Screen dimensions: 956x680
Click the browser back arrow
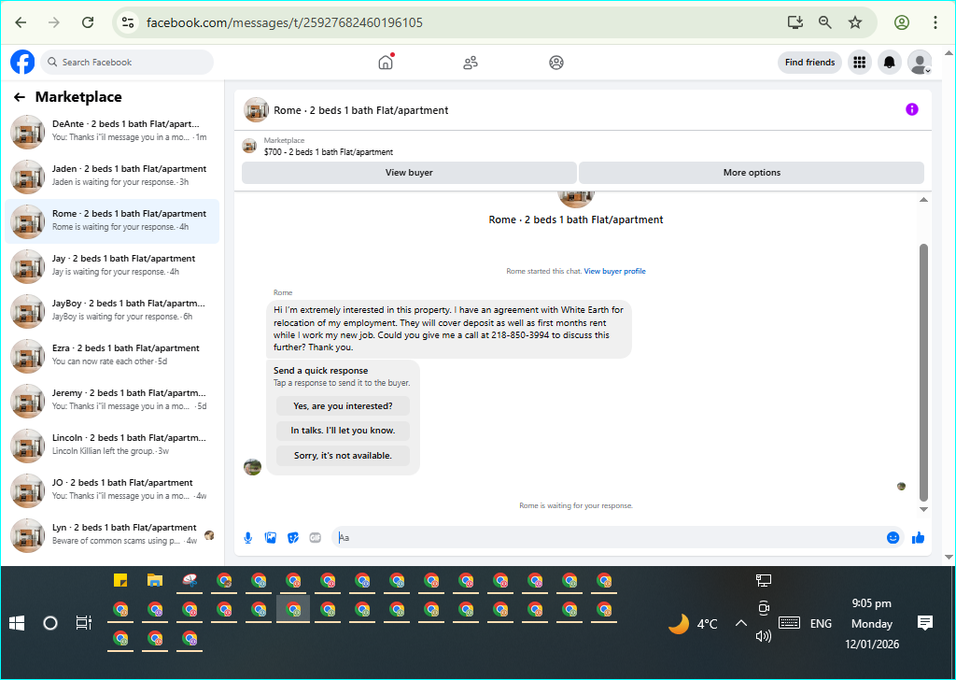point(21,22)
